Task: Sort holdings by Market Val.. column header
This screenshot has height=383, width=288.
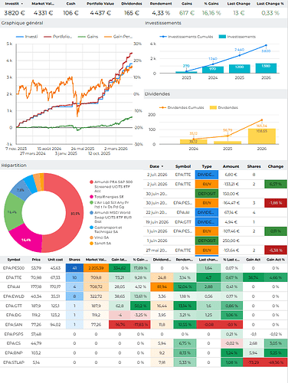Action: click(x=96, y=260)
